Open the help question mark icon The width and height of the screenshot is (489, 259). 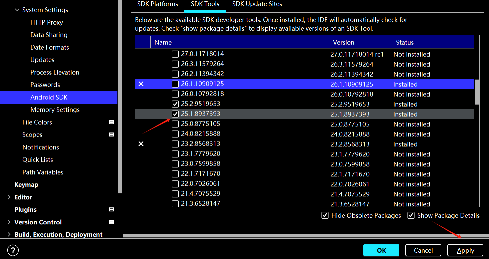pyautogui.click(x=13, y=250)
